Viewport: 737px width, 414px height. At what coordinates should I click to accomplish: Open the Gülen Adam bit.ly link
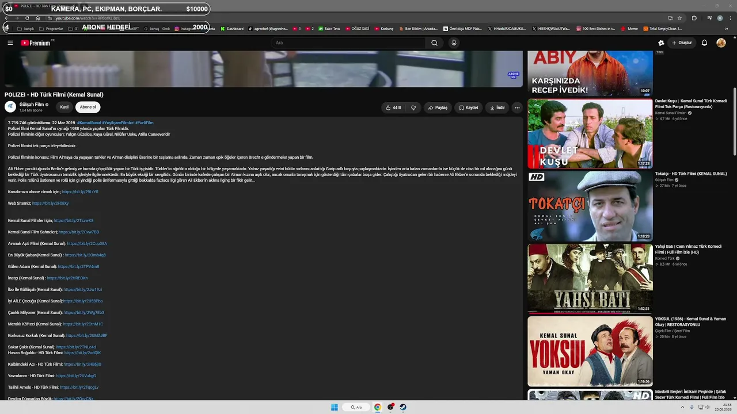click(x=78, y=267)
